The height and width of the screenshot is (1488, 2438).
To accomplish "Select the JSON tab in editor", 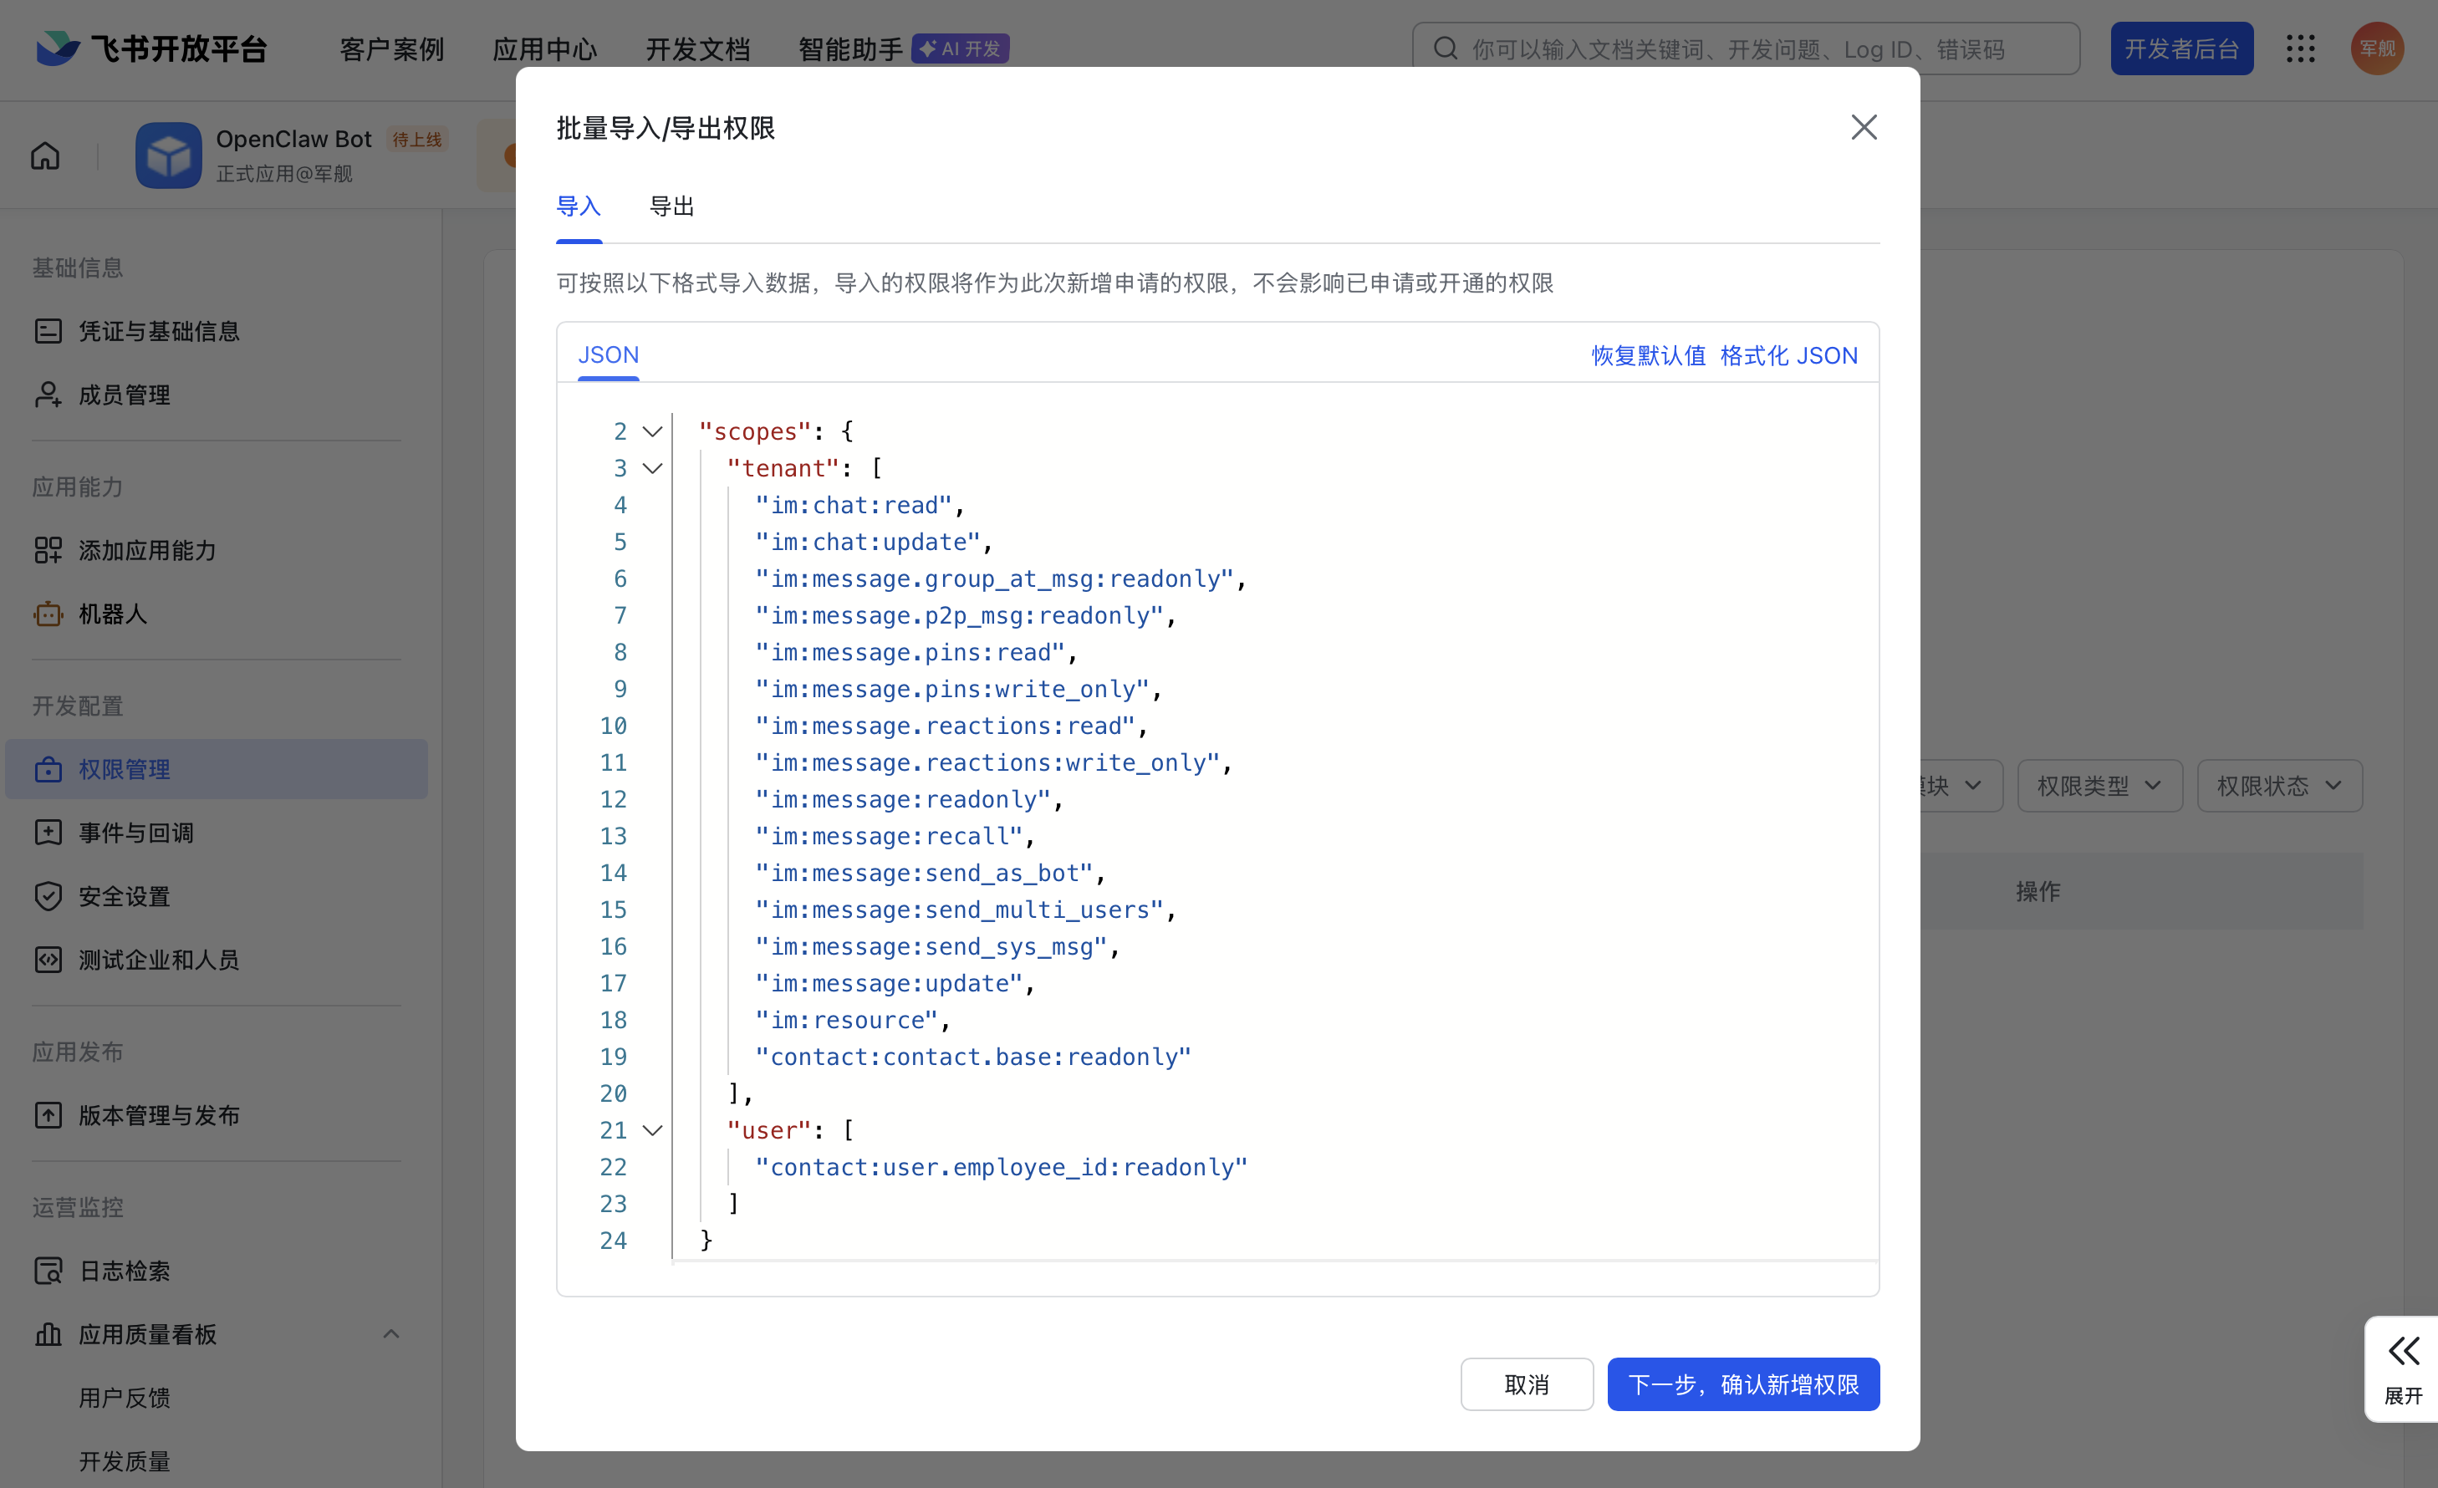I will coord(608,354).
